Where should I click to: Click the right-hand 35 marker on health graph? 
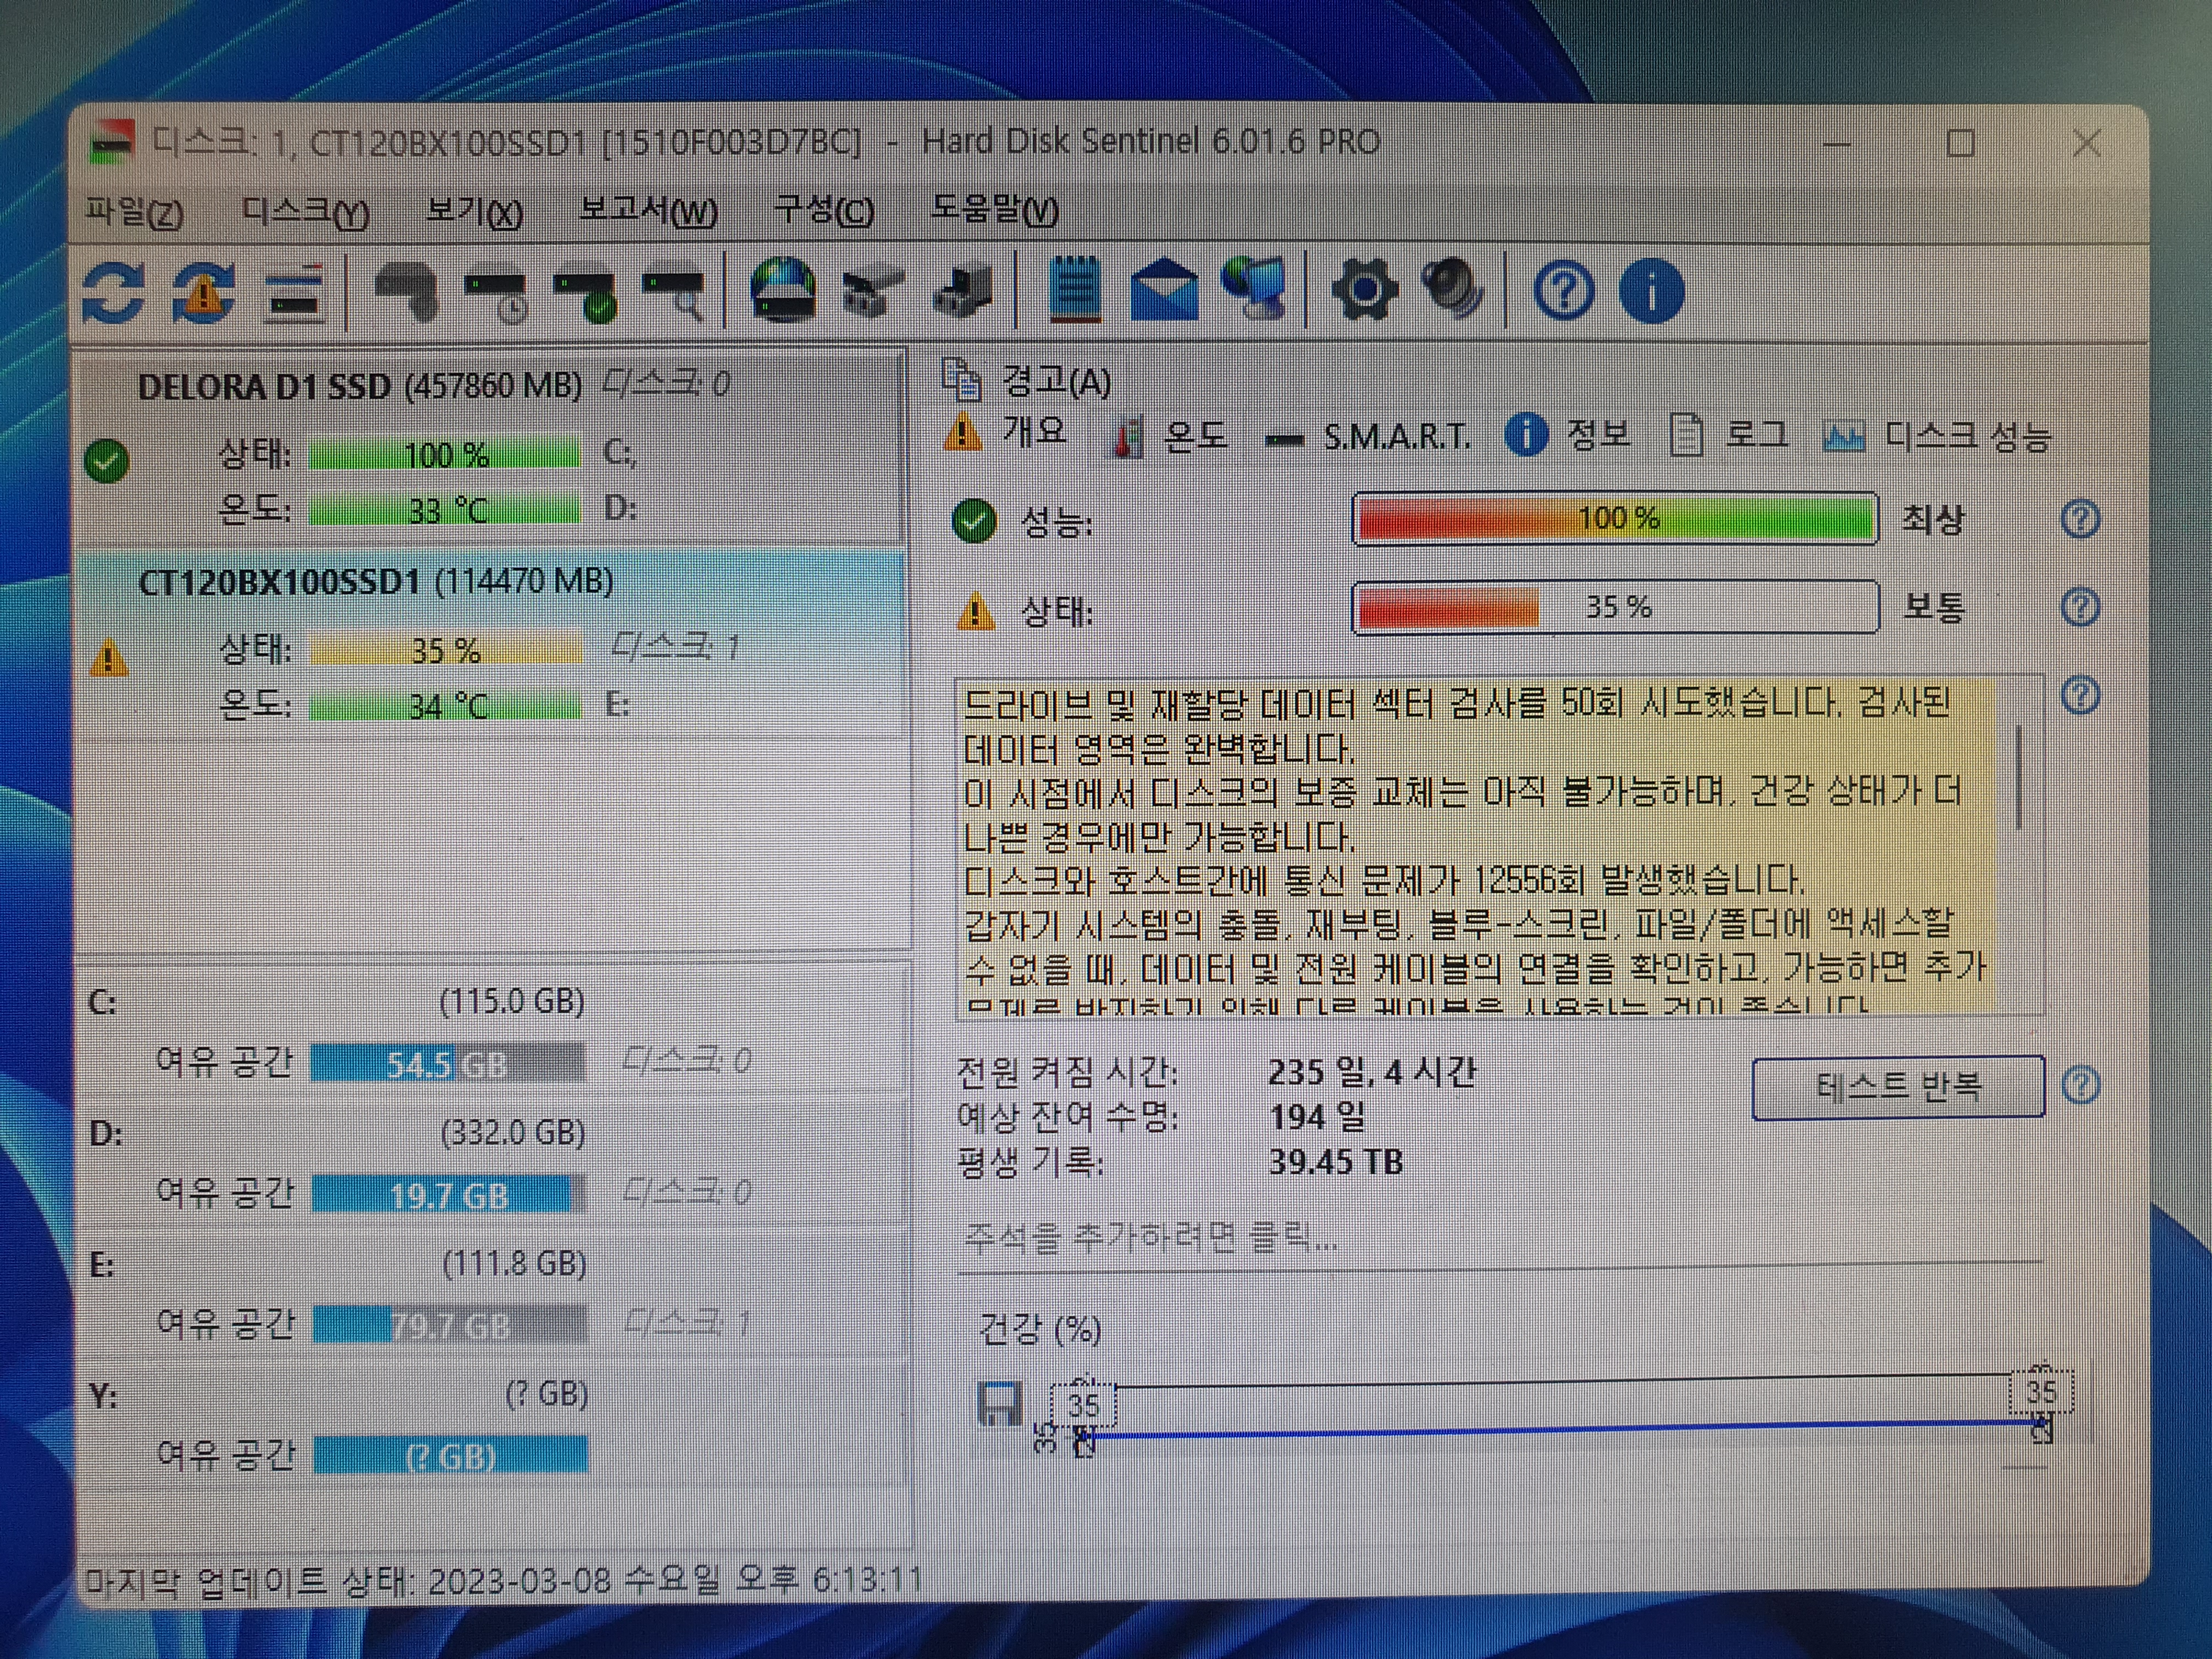point(2041,1391)
